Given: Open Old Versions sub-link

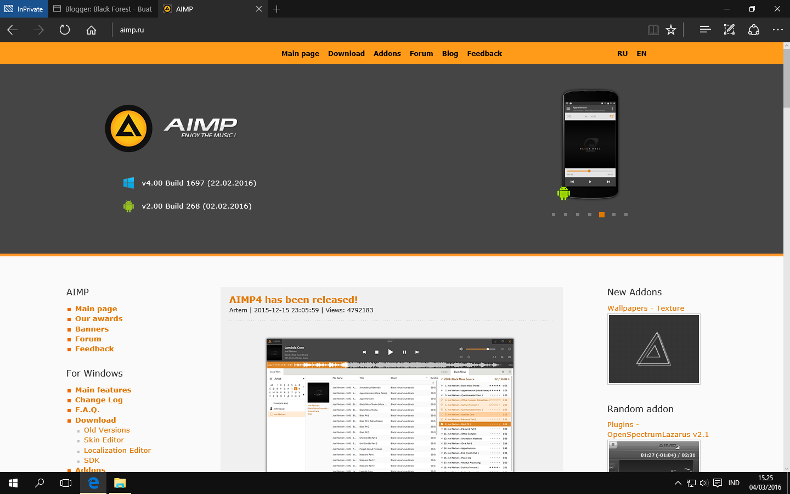Looking at the screenshot, I should coord(107,430).
